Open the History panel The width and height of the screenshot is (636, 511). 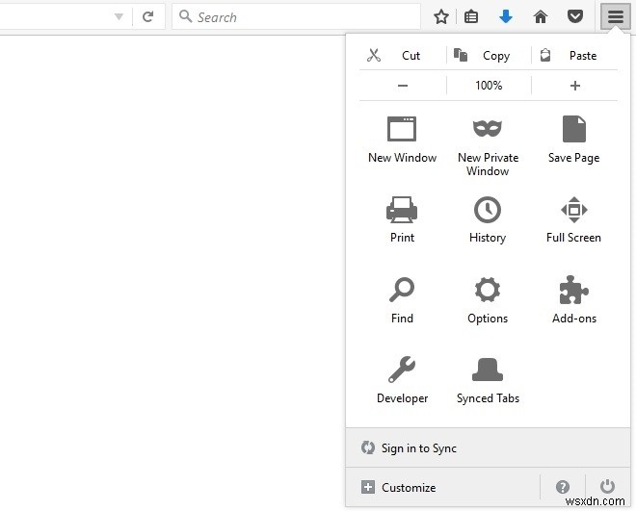pos(488,219)
